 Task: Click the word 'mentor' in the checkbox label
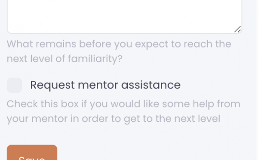[x=98, y=85]
